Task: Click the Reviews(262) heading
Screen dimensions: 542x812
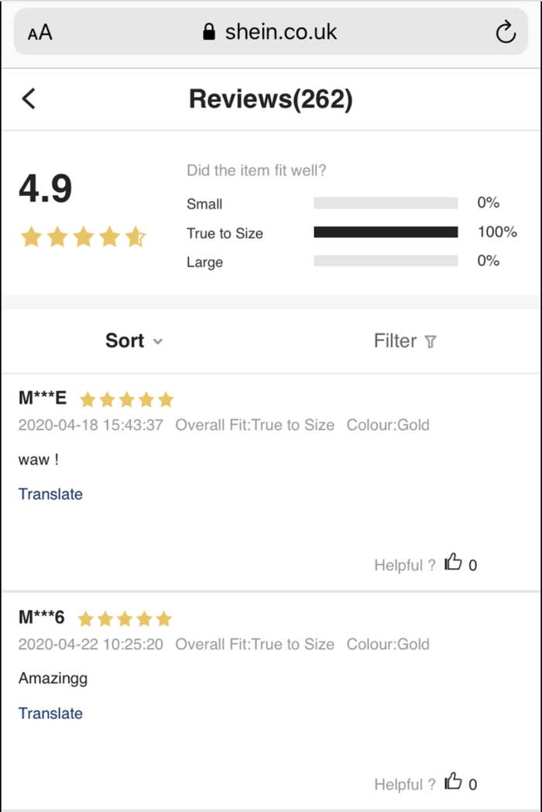Action: (x=271, y=99)
